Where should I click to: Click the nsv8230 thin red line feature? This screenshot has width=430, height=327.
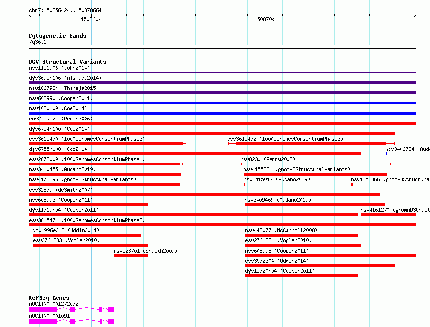[x=315, y=164]
